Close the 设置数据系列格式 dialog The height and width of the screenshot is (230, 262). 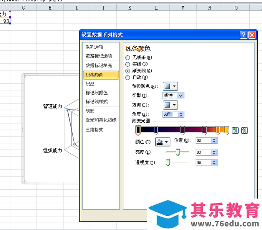coord(252,35)
